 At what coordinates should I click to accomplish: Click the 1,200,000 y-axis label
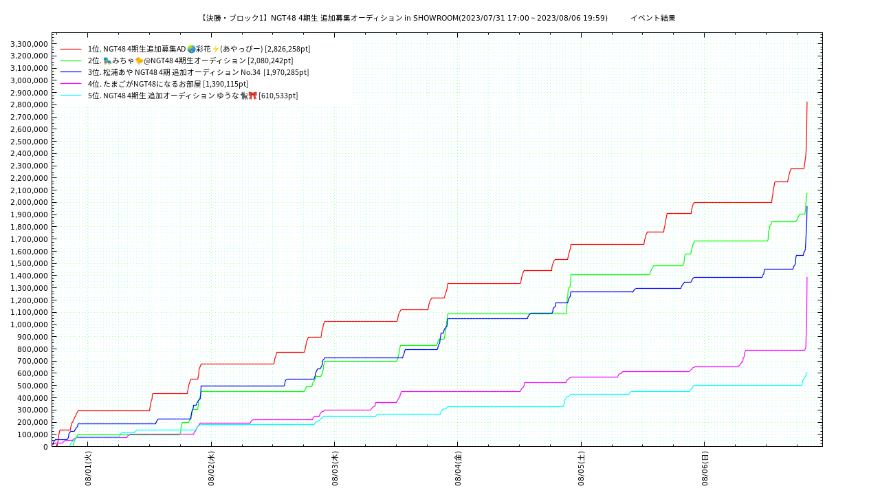[x=29, y=300]
